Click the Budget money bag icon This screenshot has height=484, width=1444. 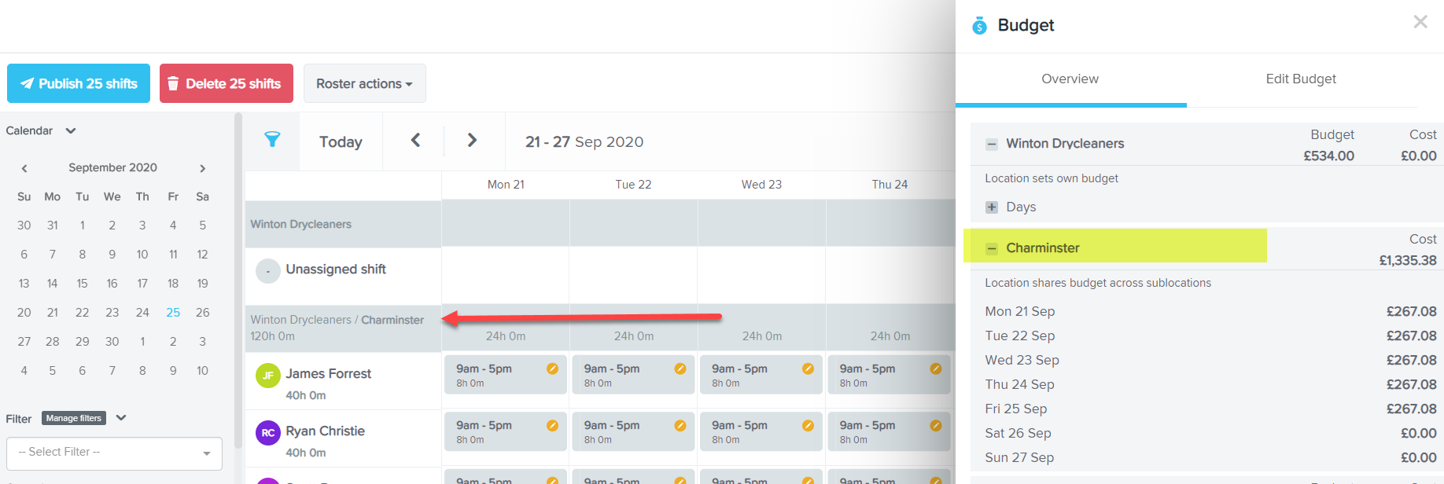[979, 25]
